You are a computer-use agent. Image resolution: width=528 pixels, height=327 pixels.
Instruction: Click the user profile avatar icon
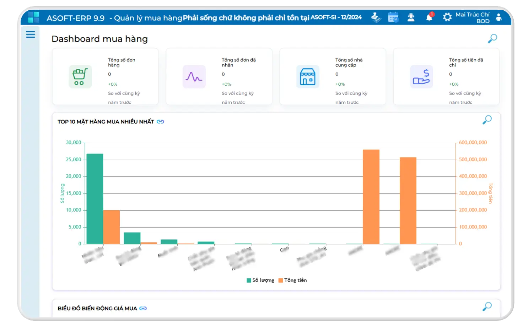(x=499, y=17)
